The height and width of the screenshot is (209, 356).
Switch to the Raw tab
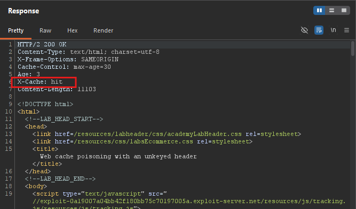pyautogui.click(x=45, y=30)
